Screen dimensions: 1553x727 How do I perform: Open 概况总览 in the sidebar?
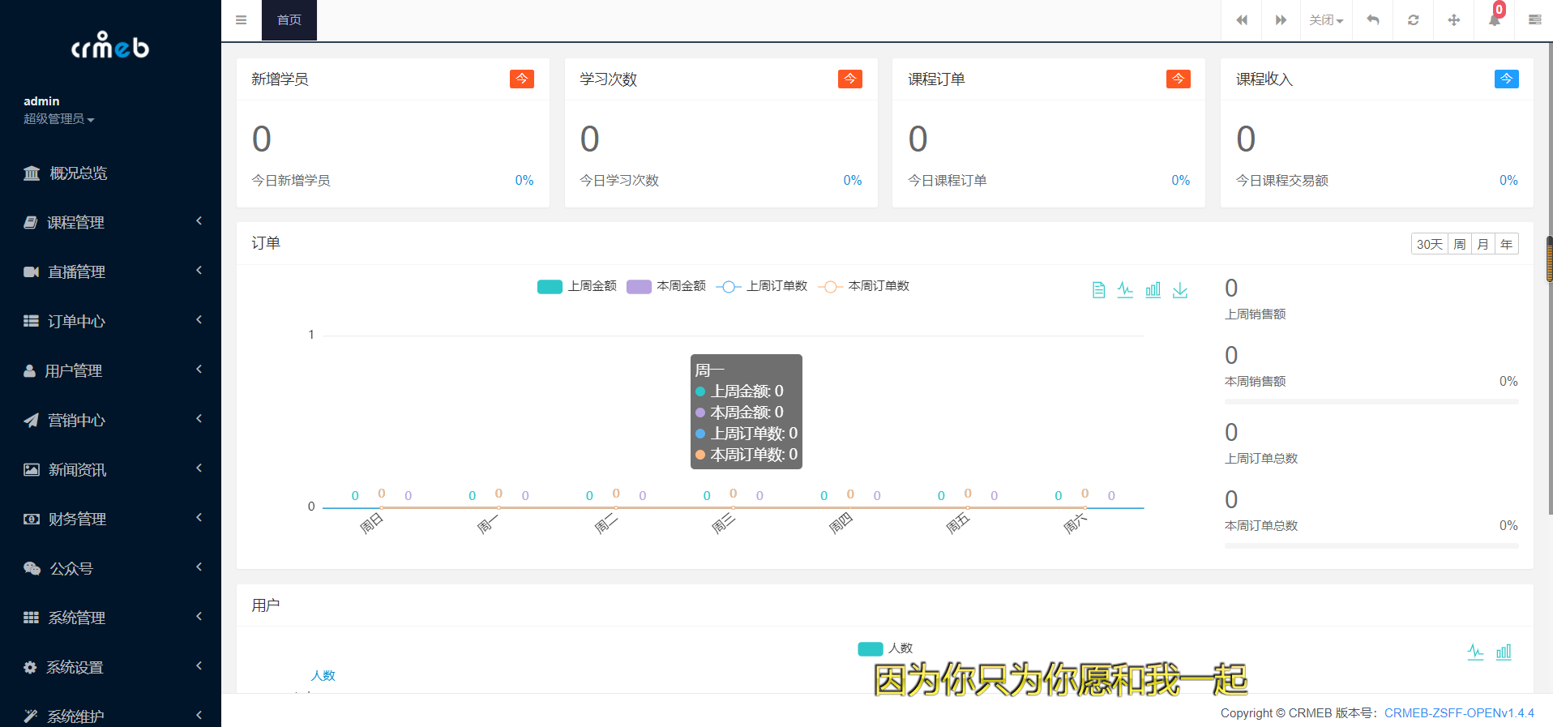coord(78,173)
